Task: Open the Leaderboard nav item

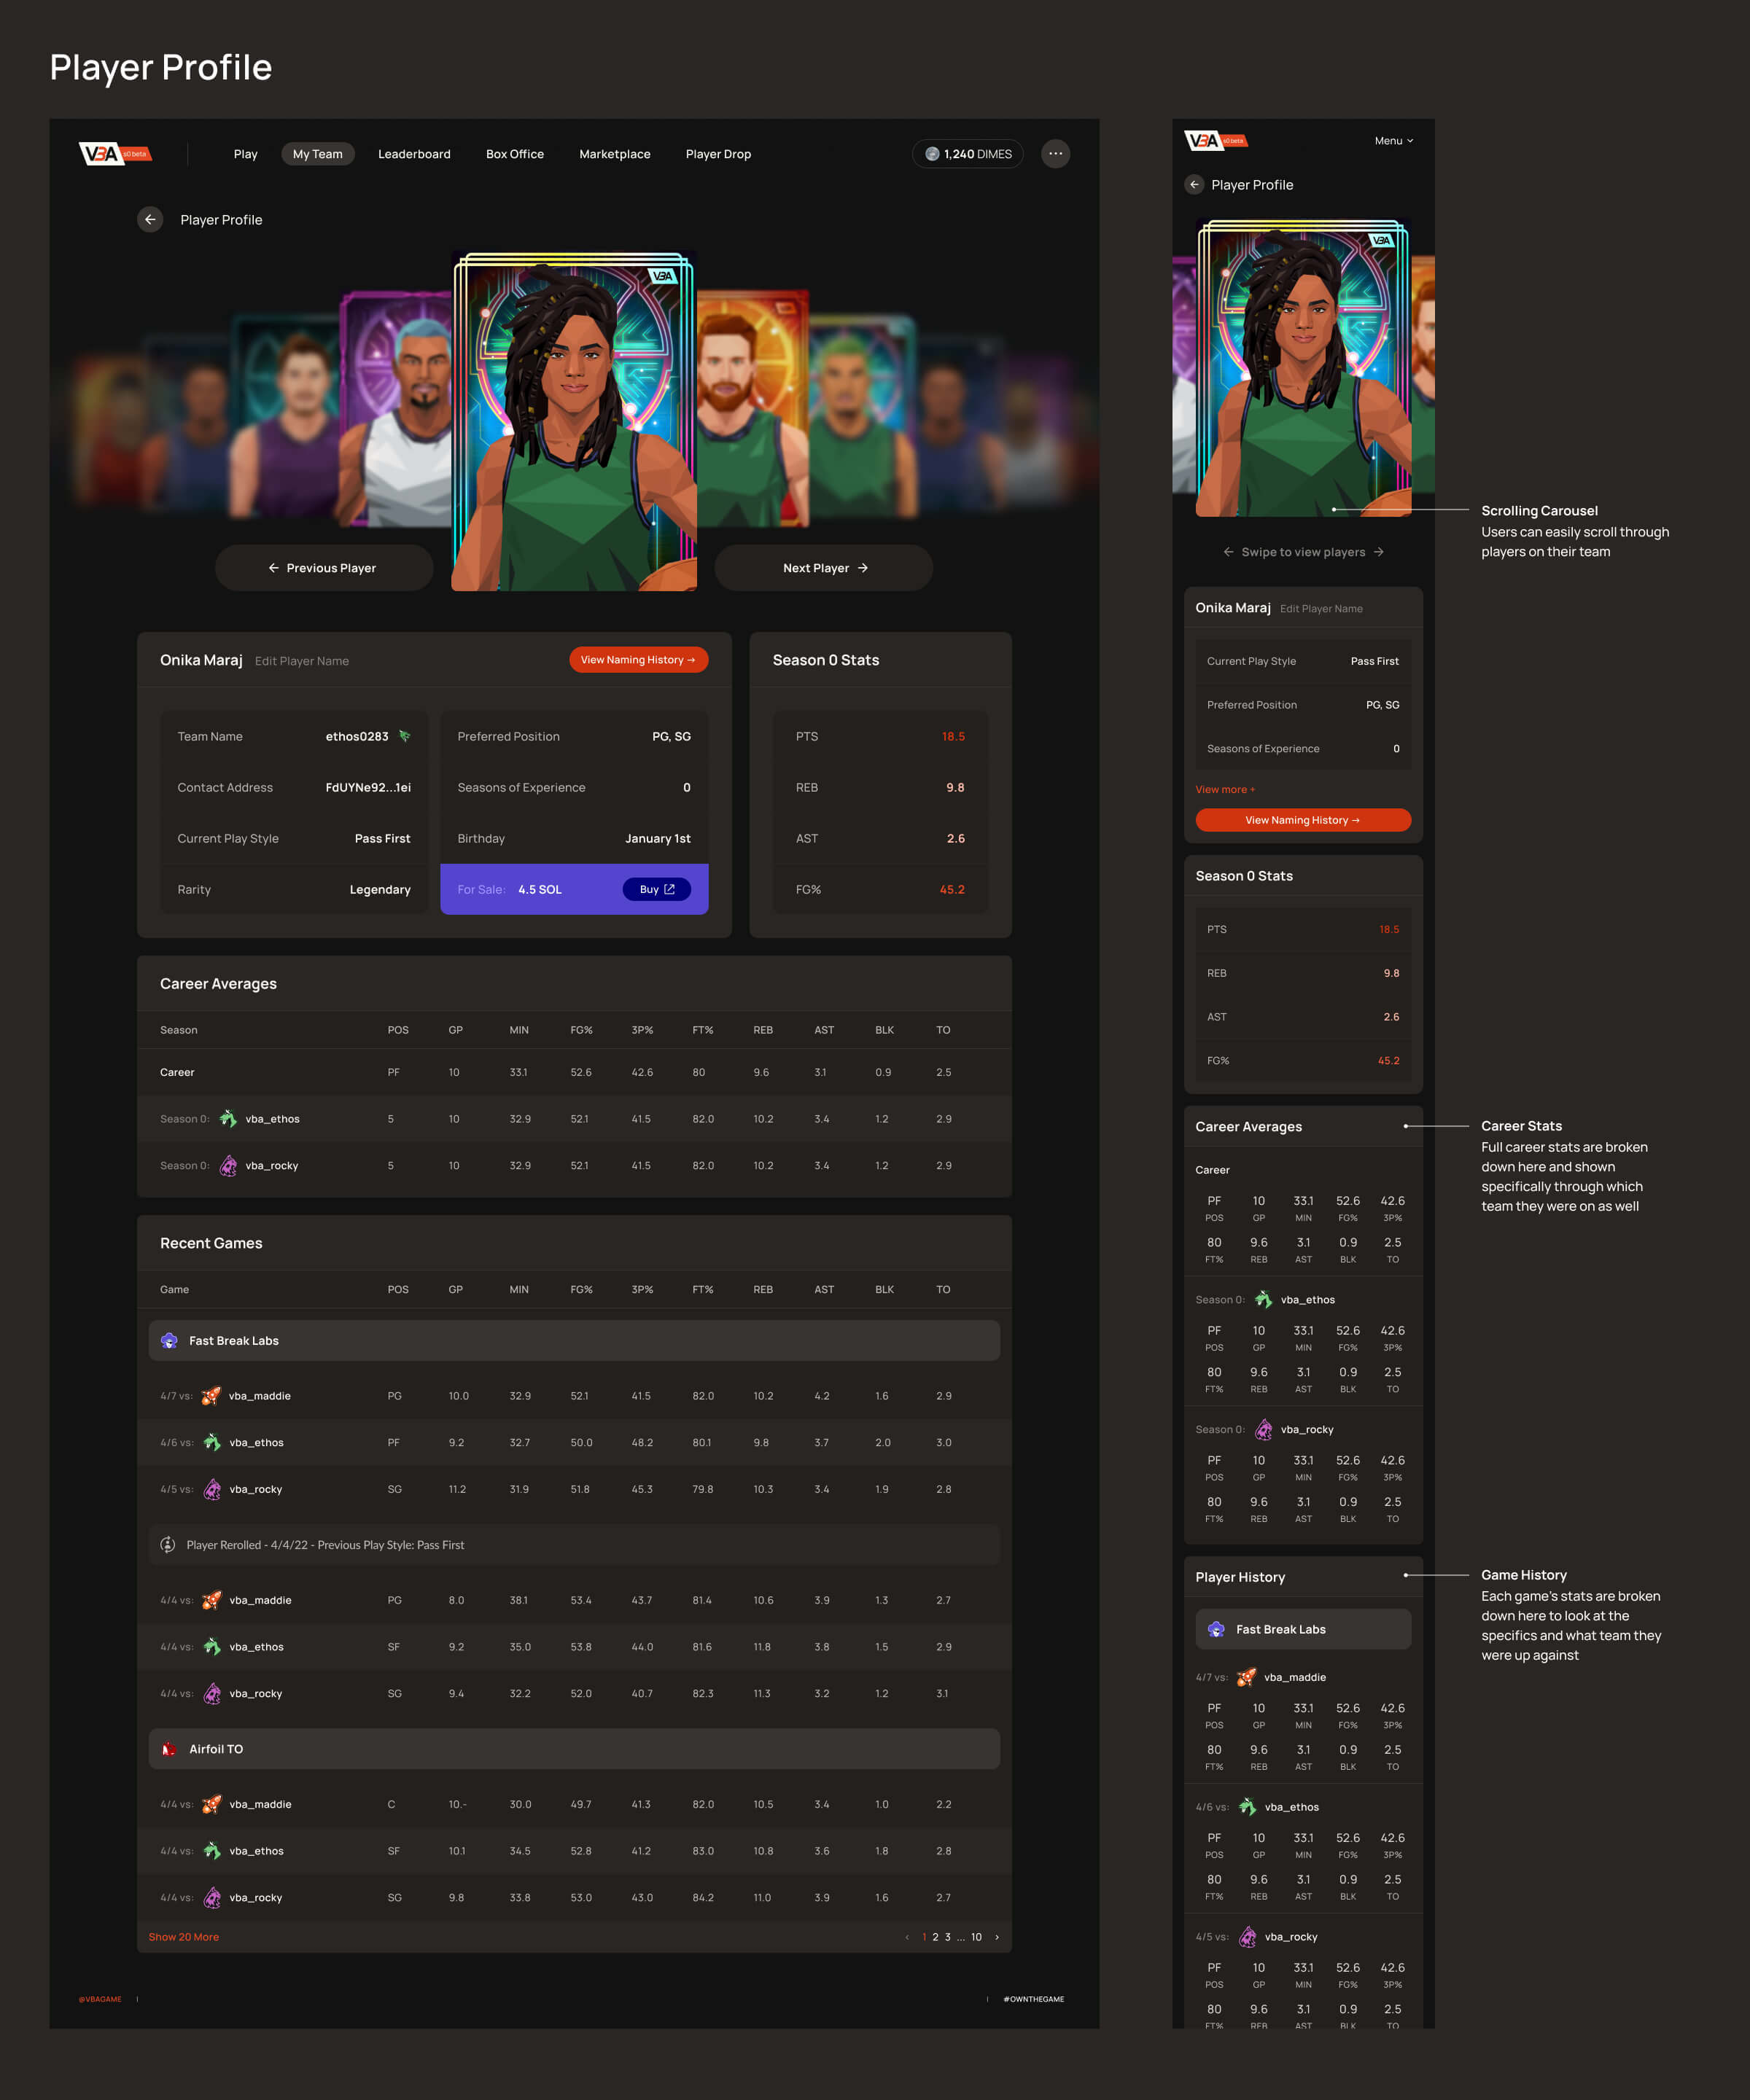Action: (414, 154)
